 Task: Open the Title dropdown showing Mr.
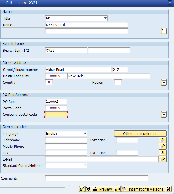(x=105, y=18)
